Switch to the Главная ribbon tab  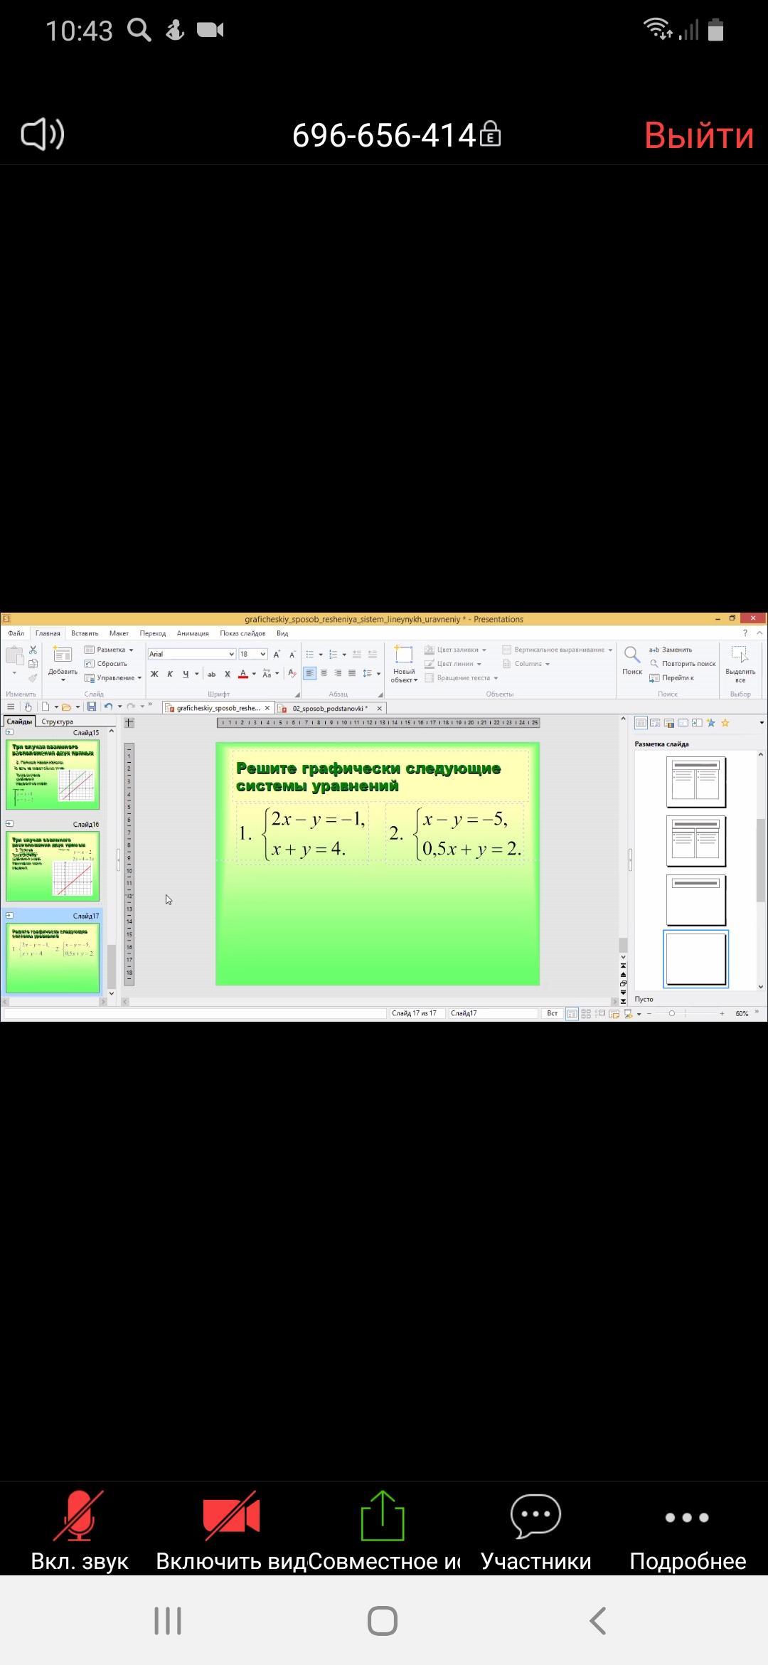pyautogui.click(x=48, y=633)
